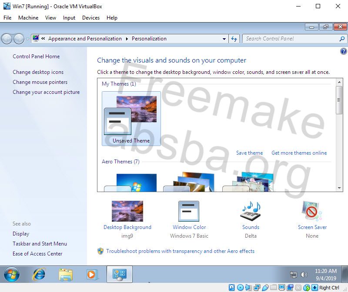Screen dimensions: 348x292
Task: Launch Windows Media Player from the taskbar
Action: click(92, 275)
